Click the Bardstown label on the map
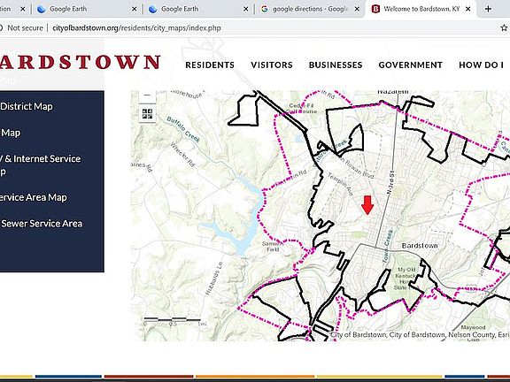This screenshot has width=510, height=382. 420,246
